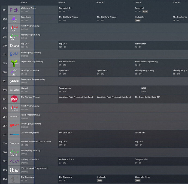Image resolution: width=188 pixels, height=184 pixels.
Task: Open the More4 logo on channel 018
Action: click(x=14, y=37)
